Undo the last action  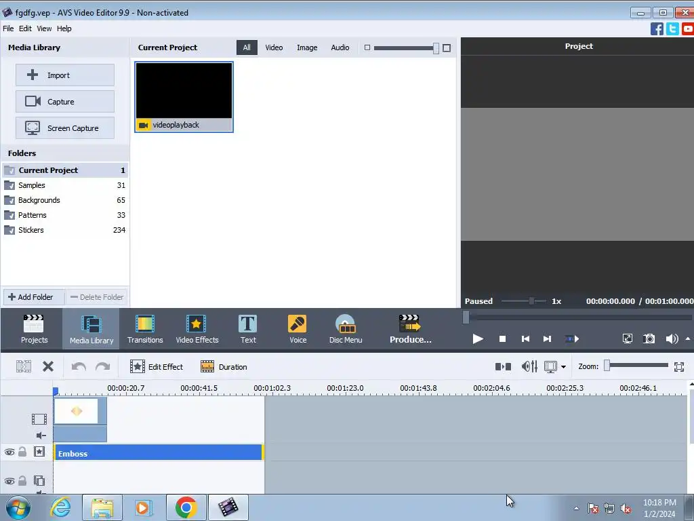pyautogui.click(x=79, y=366)
